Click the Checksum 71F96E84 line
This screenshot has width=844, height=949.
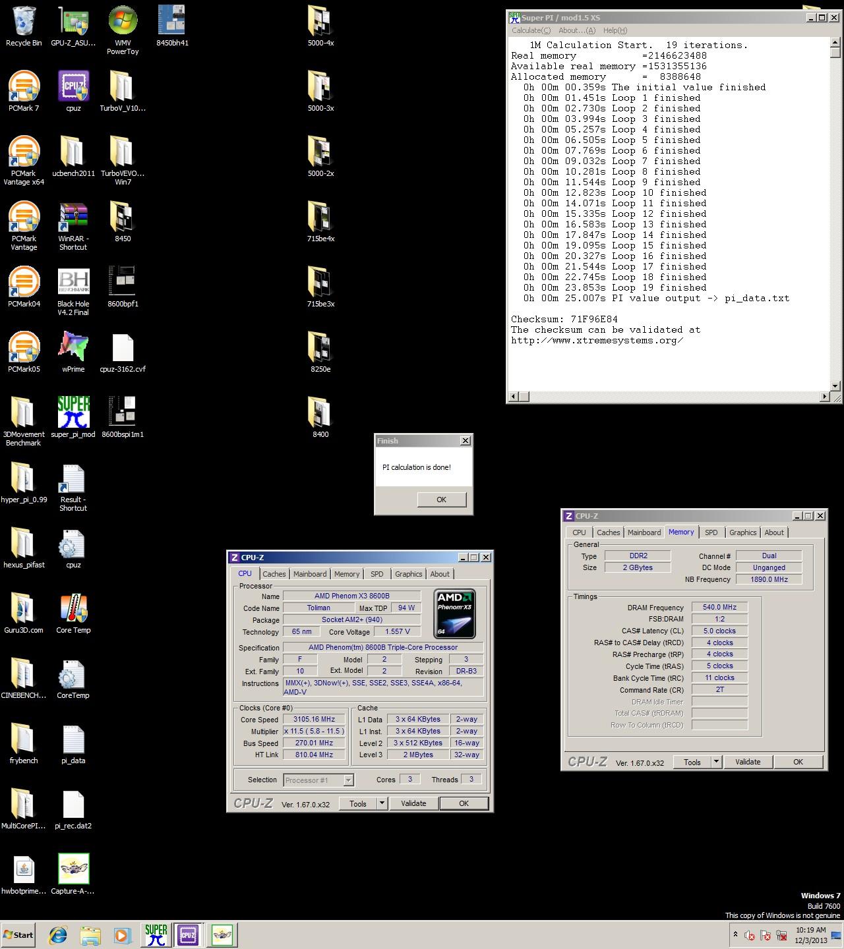564,319
